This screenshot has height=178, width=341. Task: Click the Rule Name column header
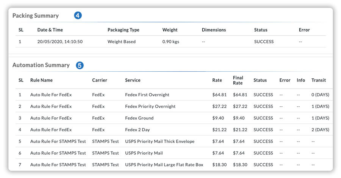click(x=41, y=80)
